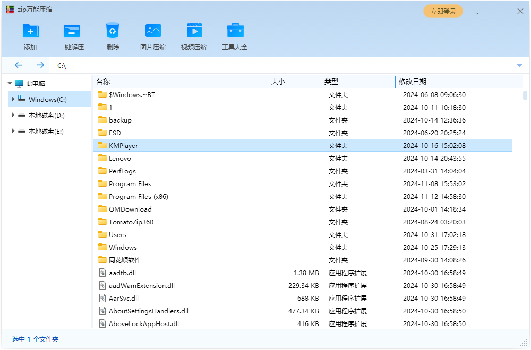531x350 pixels.
Task: Collapse the 此电脑 tree node
Action: tap(10, 83)
